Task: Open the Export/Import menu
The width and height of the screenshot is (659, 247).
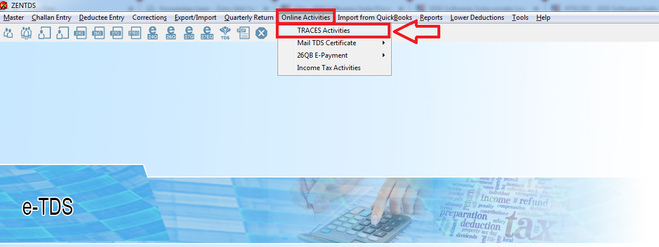Action: pos(196,18)
